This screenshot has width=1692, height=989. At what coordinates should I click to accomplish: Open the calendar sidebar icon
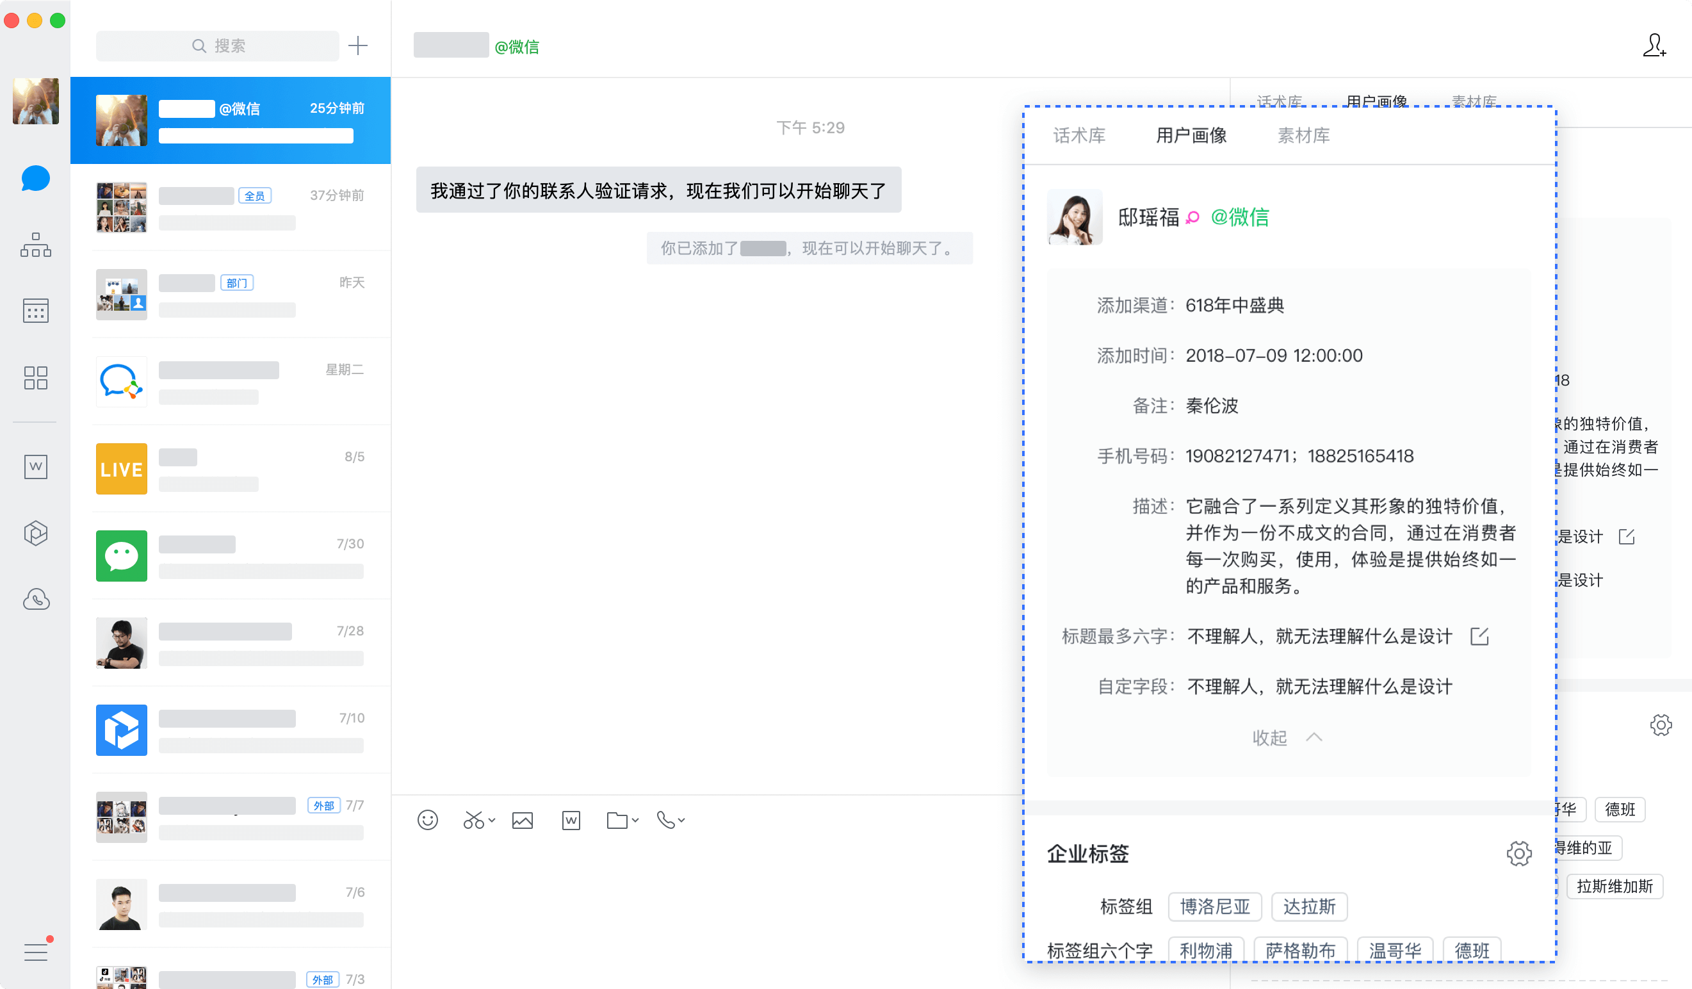click(x=35, y=310)
